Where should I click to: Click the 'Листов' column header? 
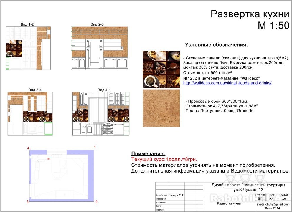(283, 195)
